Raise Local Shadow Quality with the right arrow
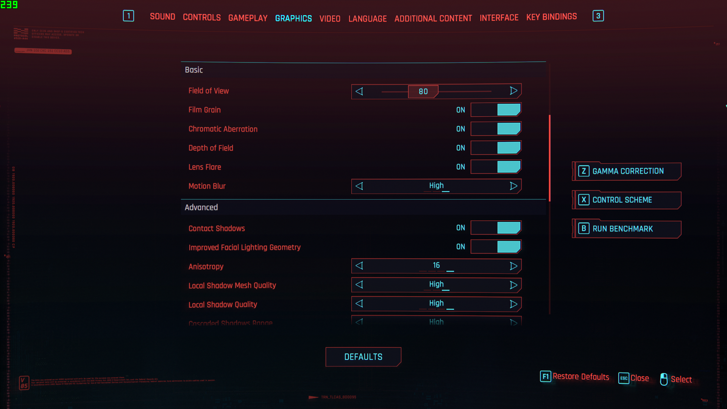The width and height of the screenshot is (727, 409). tap(513, 304)
